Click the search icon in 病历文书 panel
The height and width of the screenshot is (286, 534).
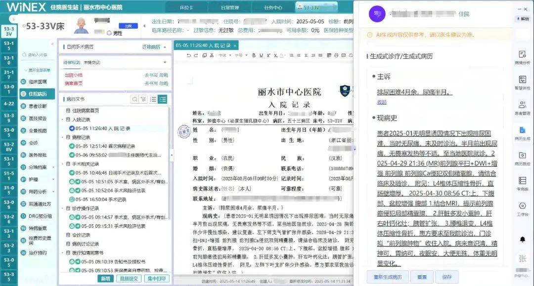click(x=134, y=100)
